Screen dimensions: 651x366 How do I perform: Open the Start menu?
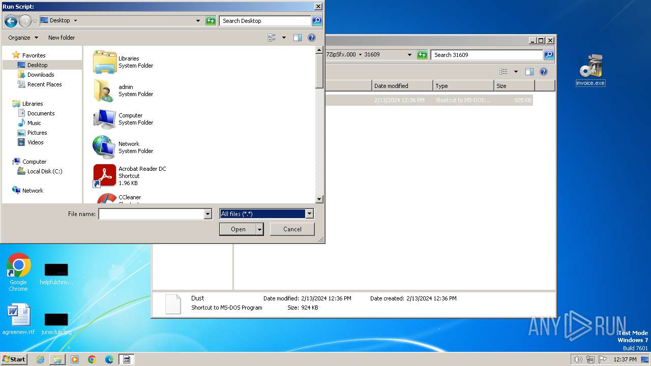click(x=14, y=359)
